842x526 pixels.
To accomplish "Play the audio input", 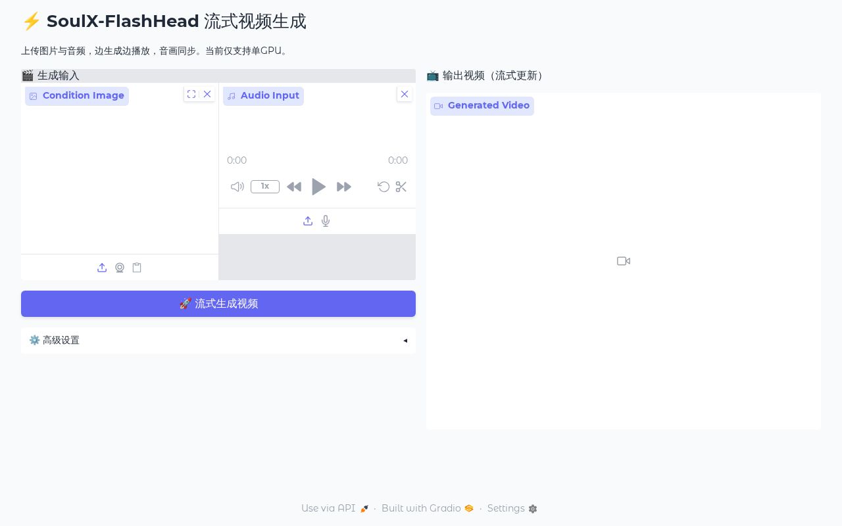I will [x=318, y=187].
